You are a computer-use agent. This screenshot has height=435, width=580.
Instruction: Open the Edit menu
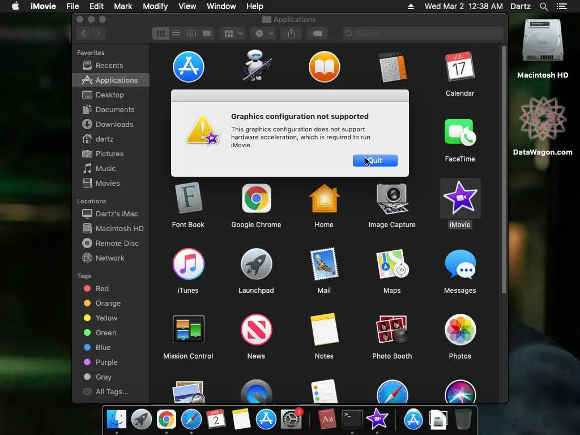tap(96, 6)
